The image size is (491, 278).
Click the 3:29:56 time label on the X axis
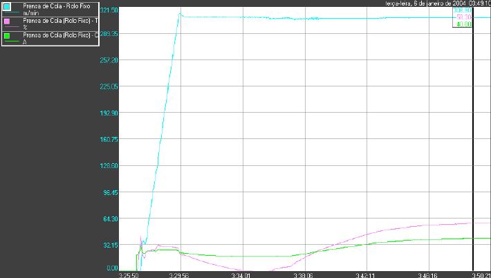click(180, 275)
